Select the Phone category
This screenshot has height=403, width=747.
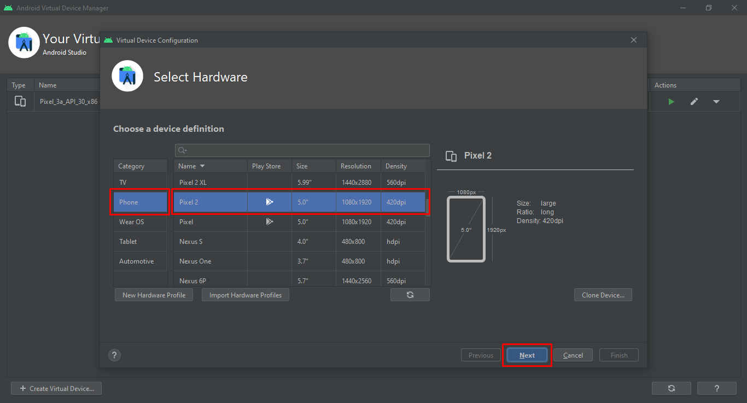pyautogui.click(x=140, y=202)
